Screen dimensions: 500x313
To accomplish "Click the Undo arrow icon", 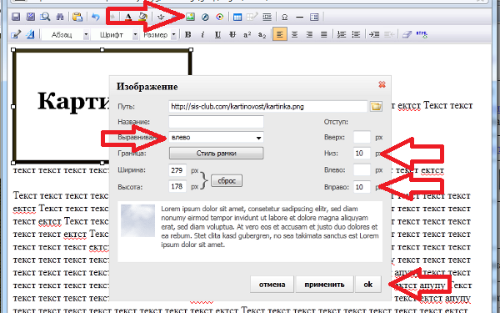I will coord(95,17).
